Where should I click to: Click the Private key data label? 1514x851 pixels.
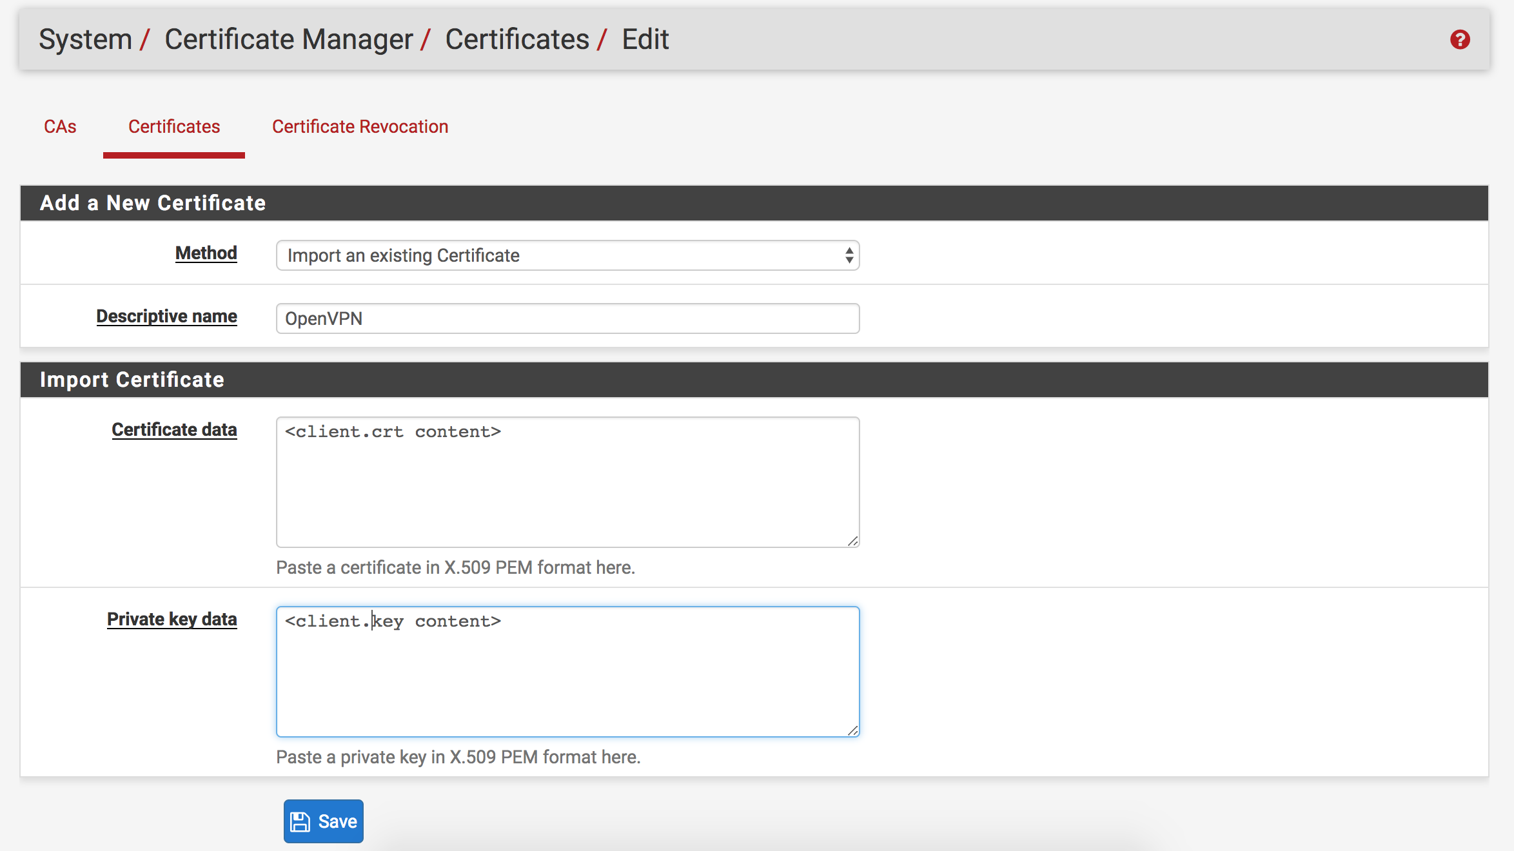pyautogui.click(x=172, y=619)
